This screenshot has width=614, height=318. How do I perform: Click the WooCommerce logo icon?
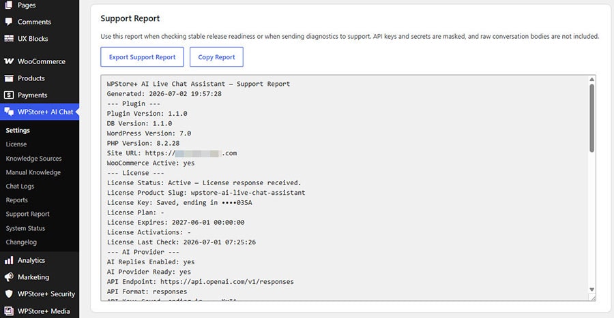(9, 61)
